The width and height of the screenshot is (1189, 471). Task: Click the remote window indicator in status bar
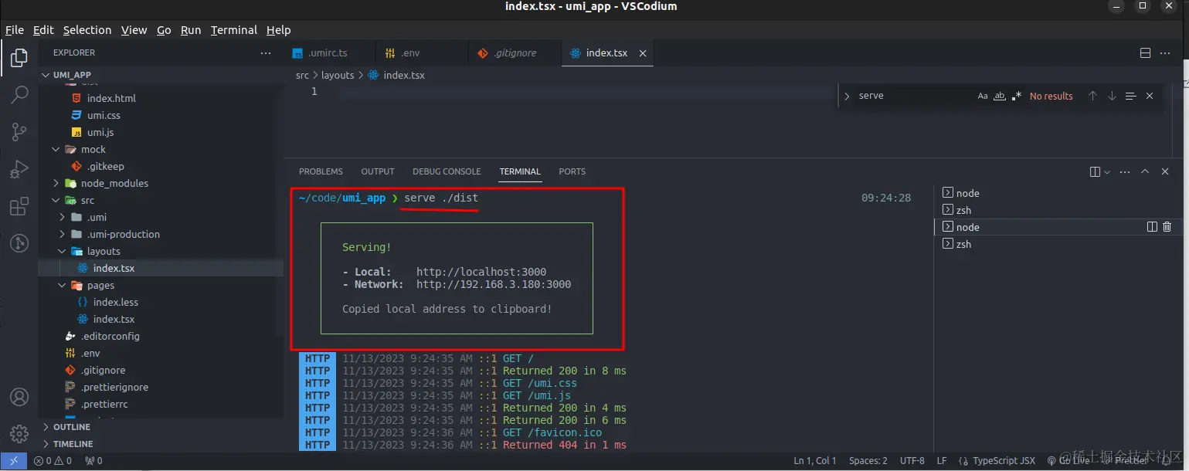click(x=13, y=461)
